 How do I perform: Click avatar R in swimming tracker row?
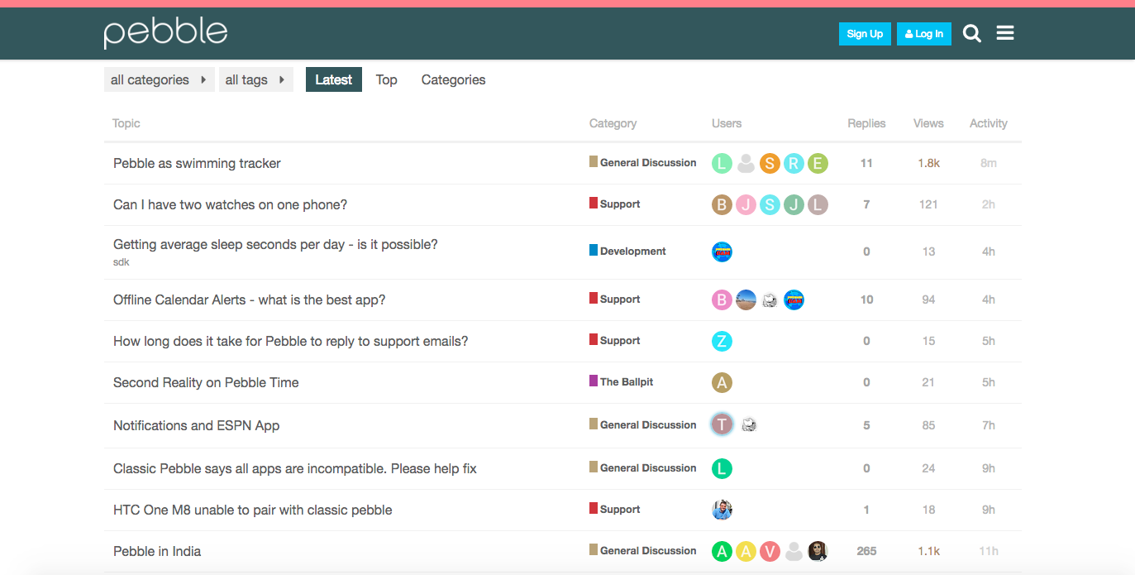(794, 163)
